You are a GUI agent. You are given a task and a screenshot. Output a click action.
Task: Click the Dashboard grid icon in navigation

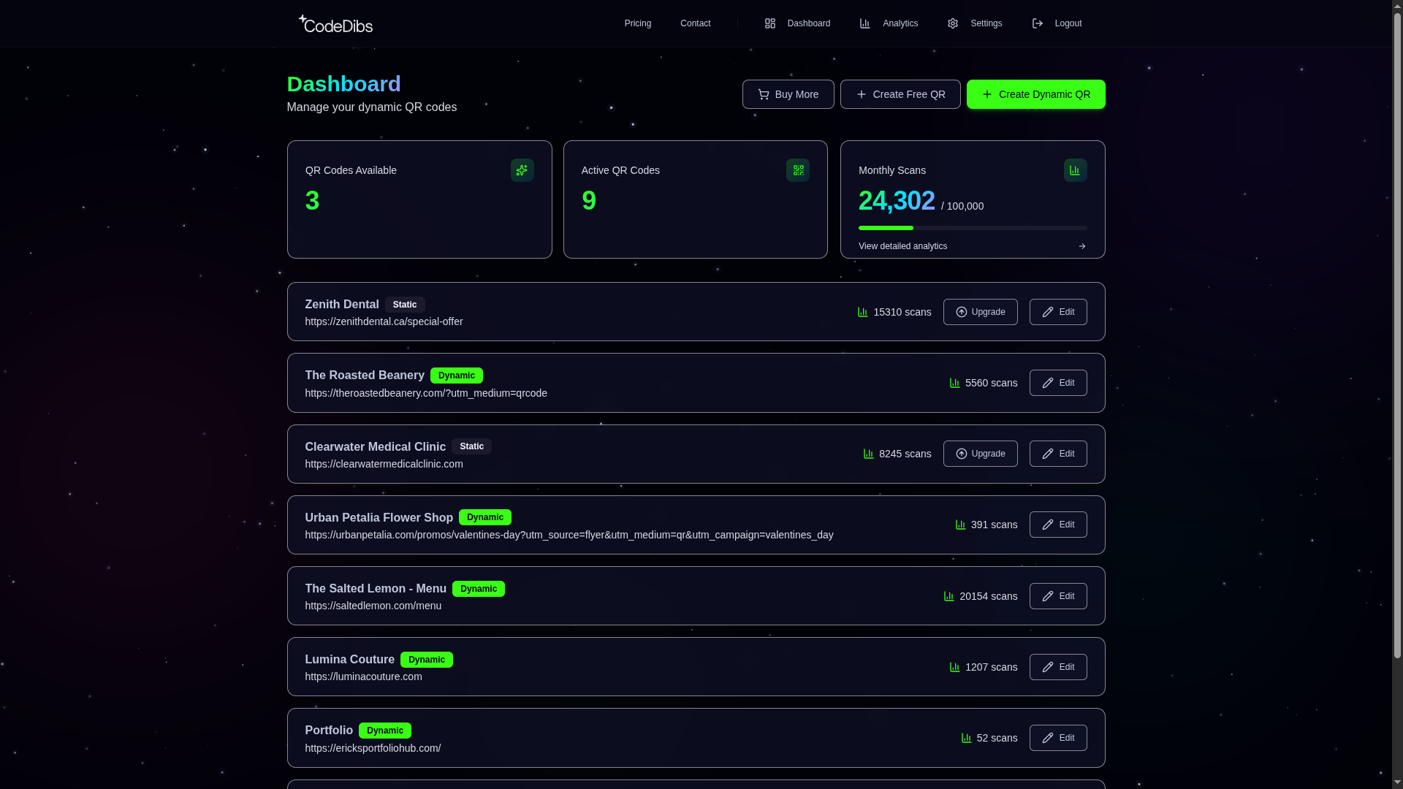tap(769, 23)
